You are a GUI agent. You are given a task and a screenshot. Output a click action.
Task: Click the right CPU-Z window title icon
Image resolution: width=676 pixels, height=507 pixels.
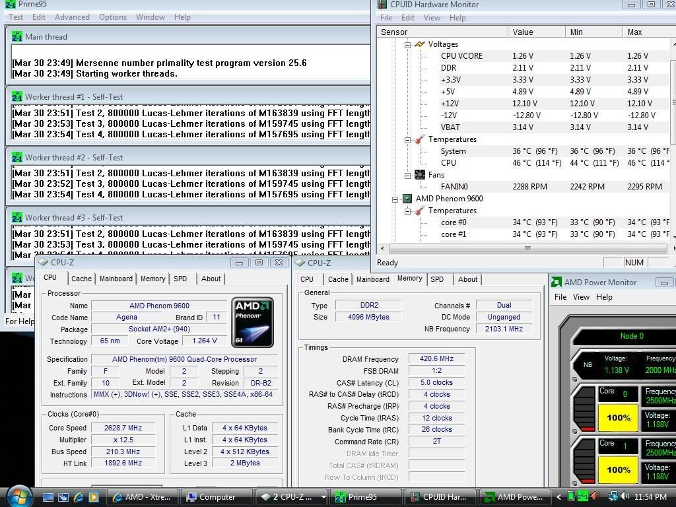tap(300, 263)
